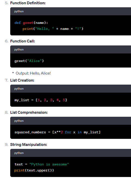Select the red "greet" function name in definition

pyautogui.click(x=28, y=23)
